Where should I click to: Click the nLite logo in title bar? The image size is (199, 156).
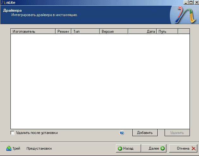tap(3, 3)
